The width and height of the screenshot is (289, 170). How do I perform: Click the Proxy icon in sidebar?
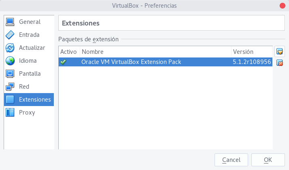10,113
